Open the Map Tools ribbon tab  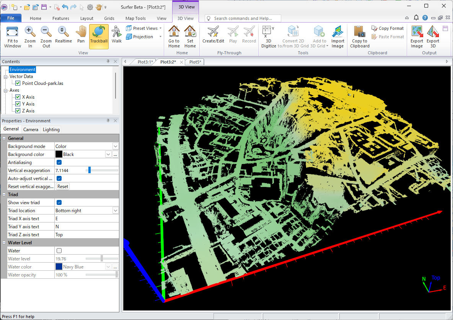click(135, 18)
